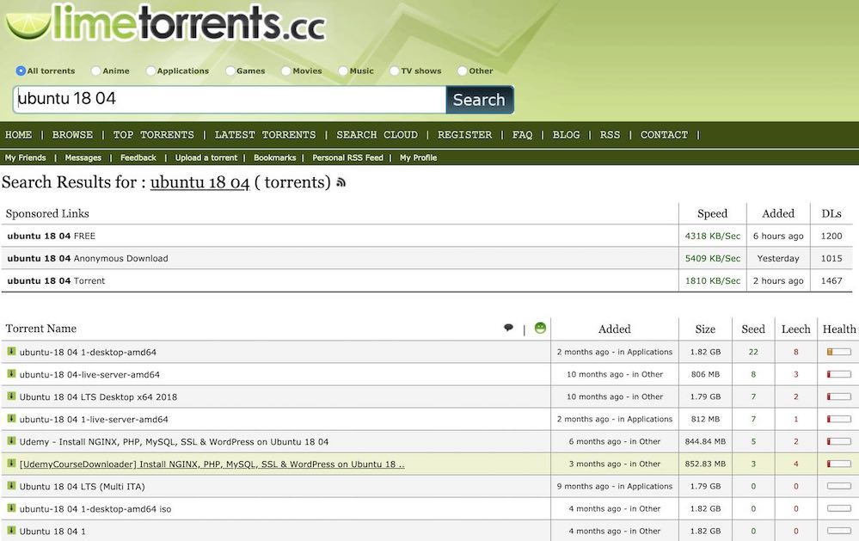
Task: Sort results by the Seed column
Action: click(752, 329)
